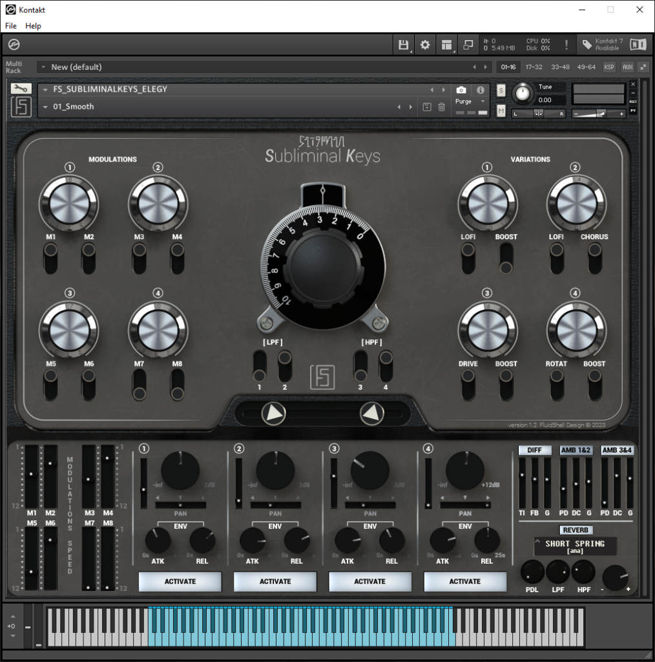Show instrument info with the i icon
The image size is (655, 662).
click(x=481, y=90)
